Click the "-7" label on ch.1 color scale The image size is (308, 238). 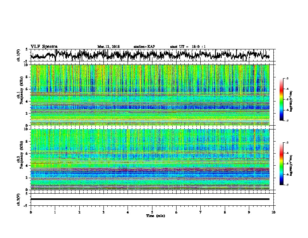pyautogui.click(x=287, y=121)
